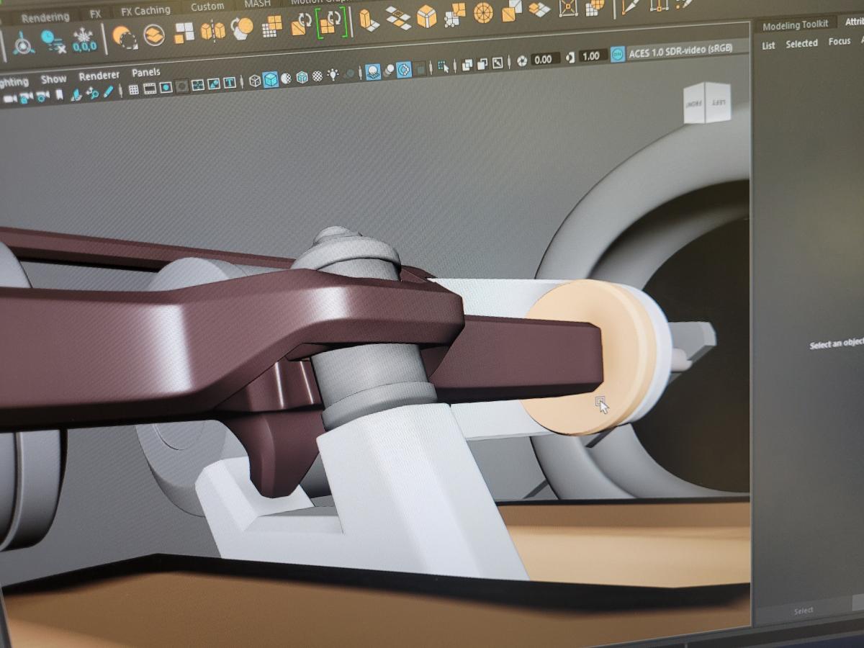
Task: Switch to the Modeling Toolkit tab
Action: [x=795, y=25]
